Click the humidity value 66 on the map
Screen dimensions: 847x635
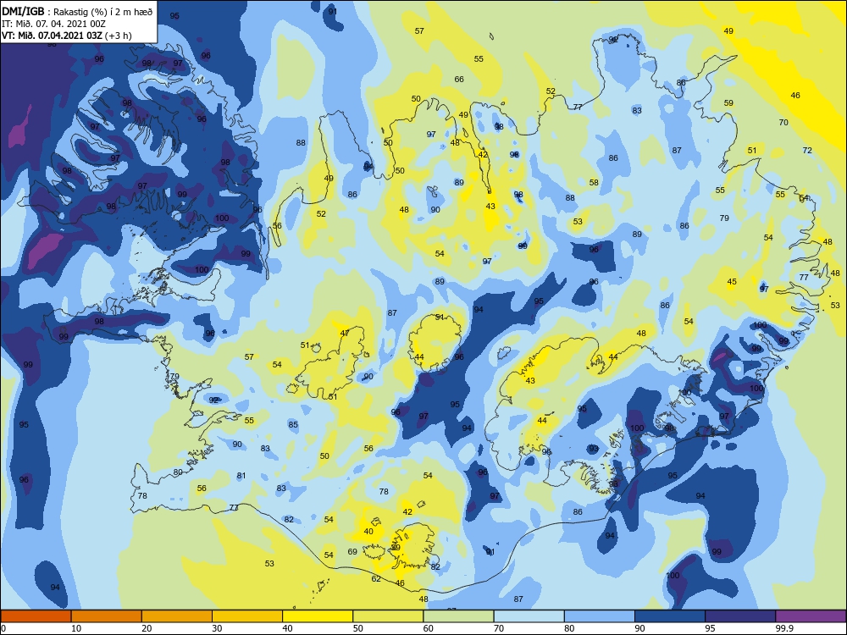(459, 80)
